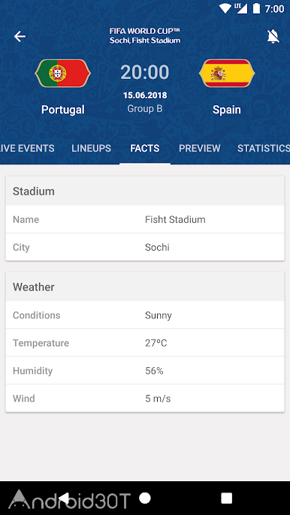Tap the Android recent apps square
This screenshot has width=290, height=515.
click(x=226, y=498)
